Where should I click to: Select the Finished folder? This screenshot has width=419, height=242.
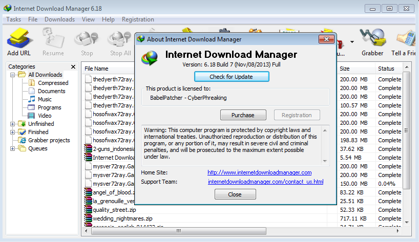(38, 132)
